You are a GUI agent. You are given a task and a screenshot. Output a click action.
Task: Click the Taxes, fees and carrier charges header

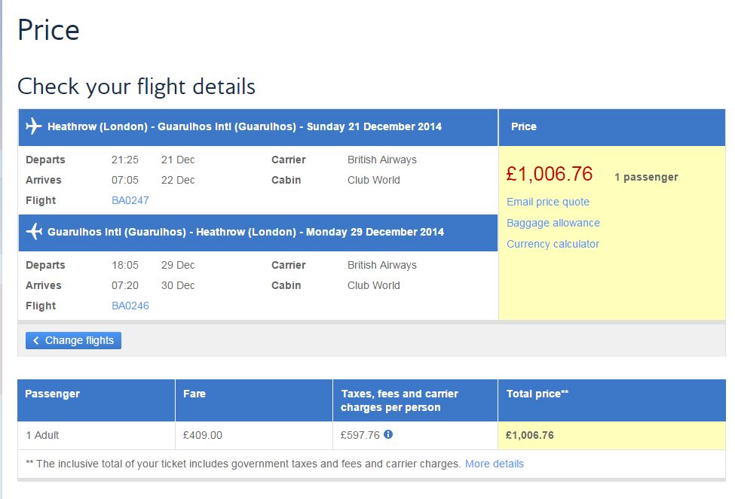(400, 400)
